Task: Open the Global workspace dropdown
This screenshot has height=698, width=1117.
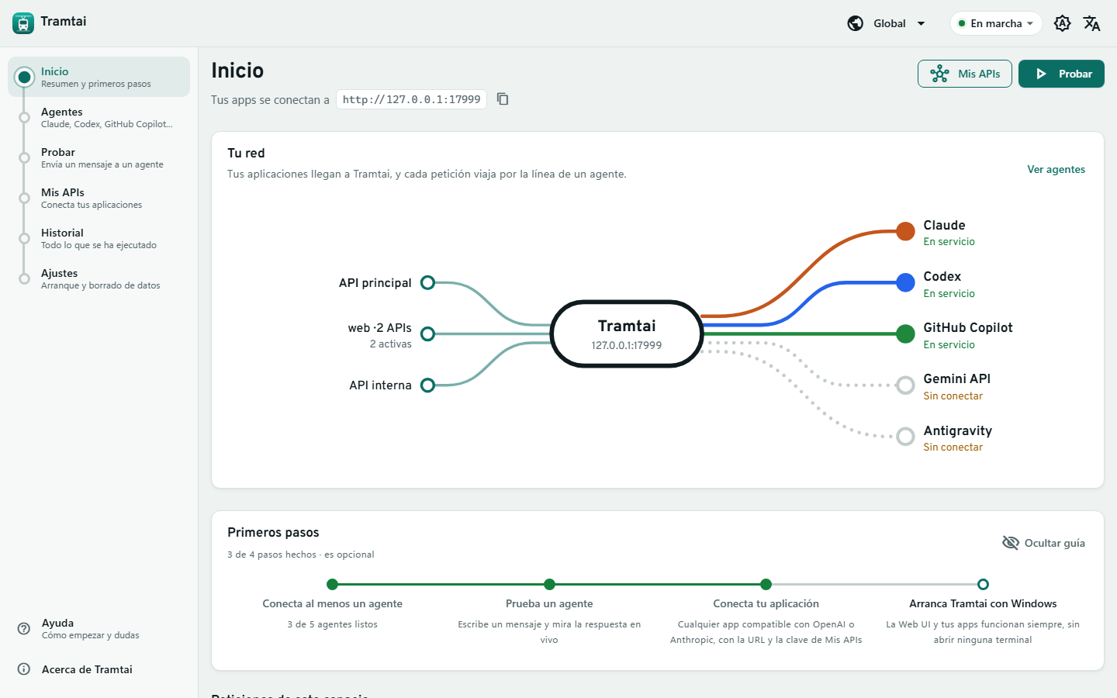Action: tap(886, 23)
